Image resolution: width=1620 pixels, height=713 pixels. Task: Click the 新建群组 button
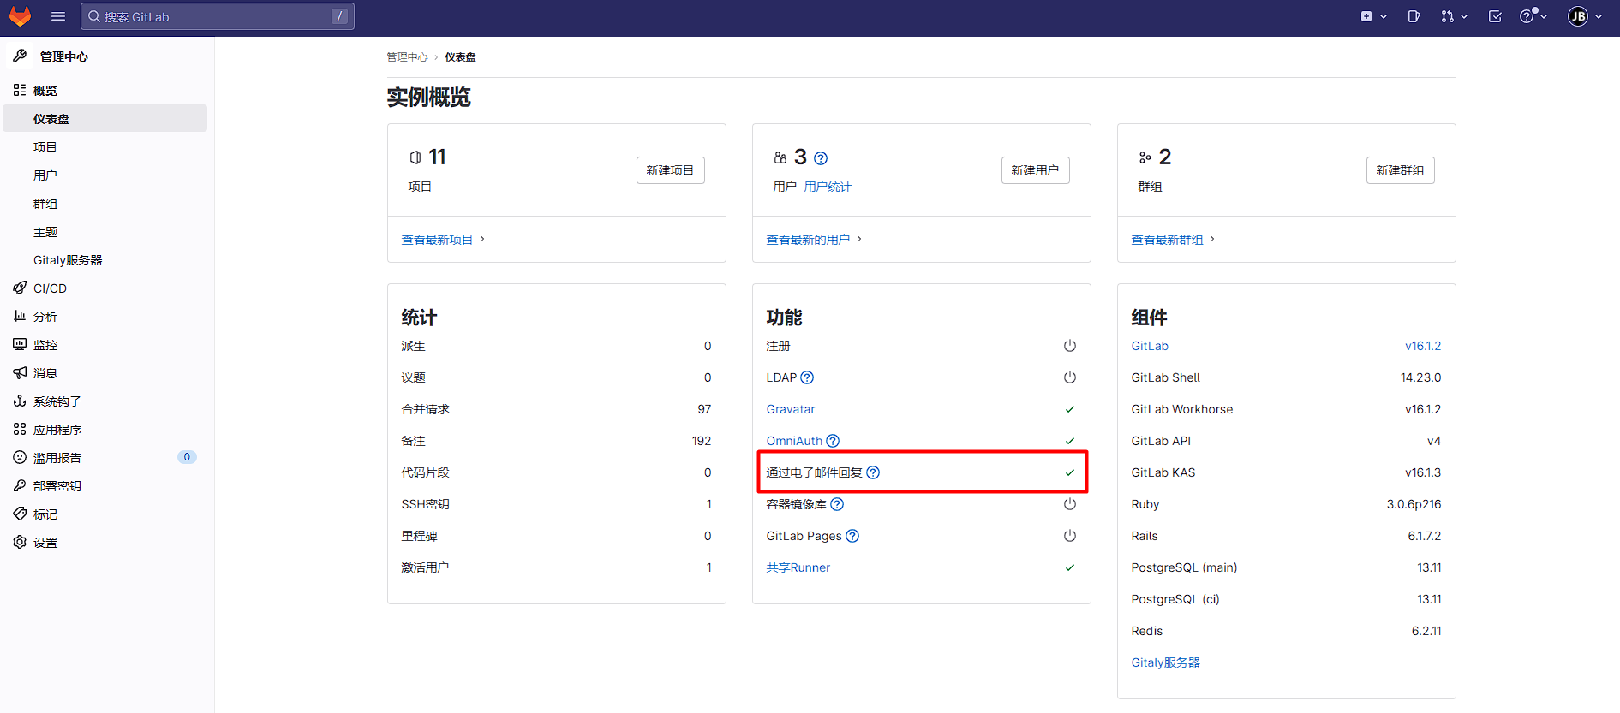pyautogui.click(x=1400, y=170)
